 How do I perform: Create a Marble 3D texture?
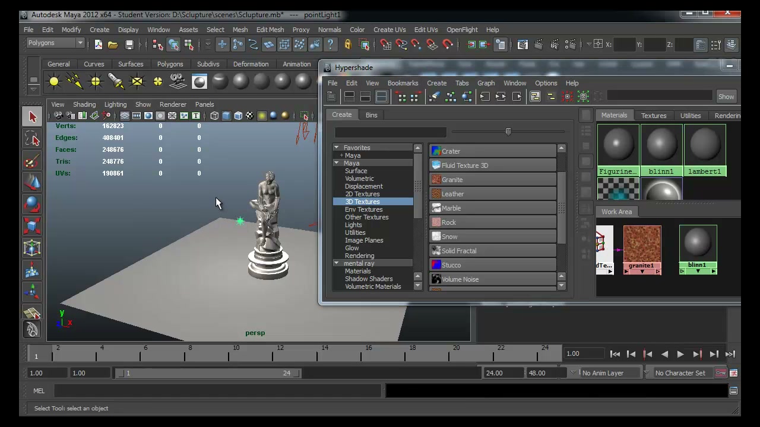point(493,208)
